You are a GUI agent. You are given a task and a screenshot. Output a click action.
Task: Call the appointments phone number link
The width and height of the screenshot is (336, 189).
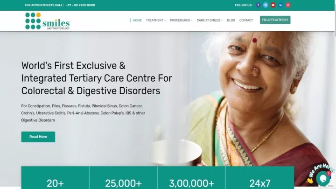81,5
